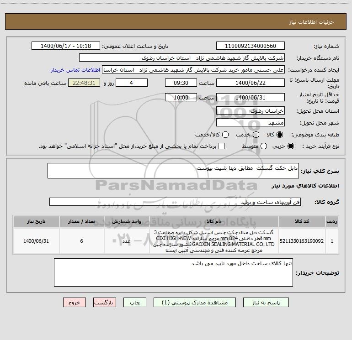Viewport: 352px width, 340px height.
Task: Click remaining time 22:48:31 field
Action: point(84,83)
